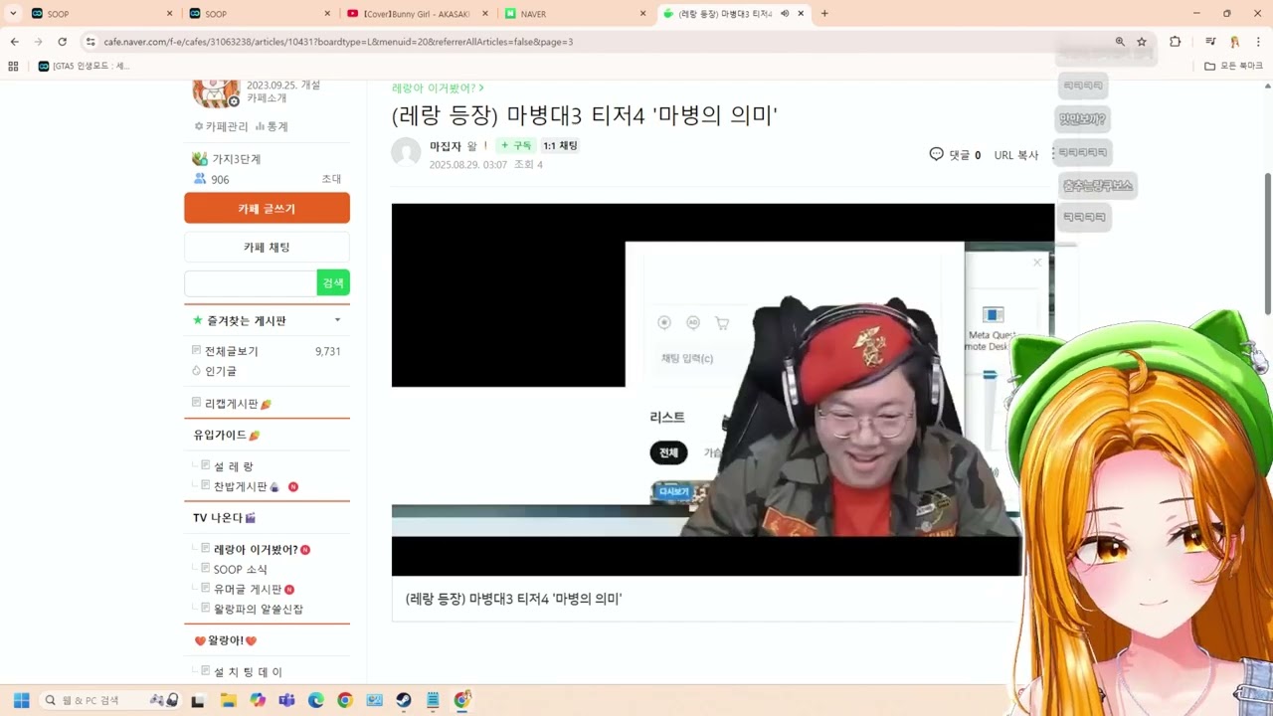This screenshot has height=716, width=1273.
Task: Go back to the previous browser page
Action: (14, 42)
